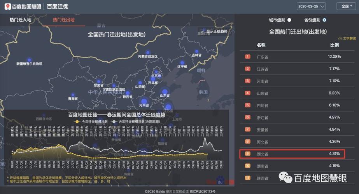Click the 河南省 map bubble
Image resolution: width=359 pixels, height=194 pixels.
point(144,101)
